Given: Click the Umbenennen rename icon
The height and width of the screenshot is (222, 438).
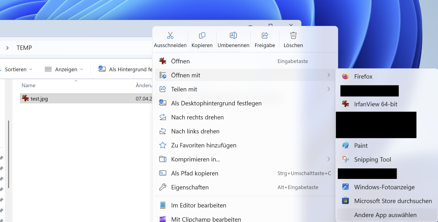Looking at the screenshot, I should point(233,35).
